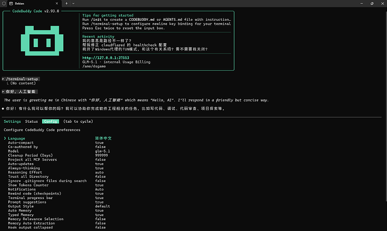The height and width of the screenshot is (231, 387).
Task: Click the (No content) output line
Action: (23, 83)
